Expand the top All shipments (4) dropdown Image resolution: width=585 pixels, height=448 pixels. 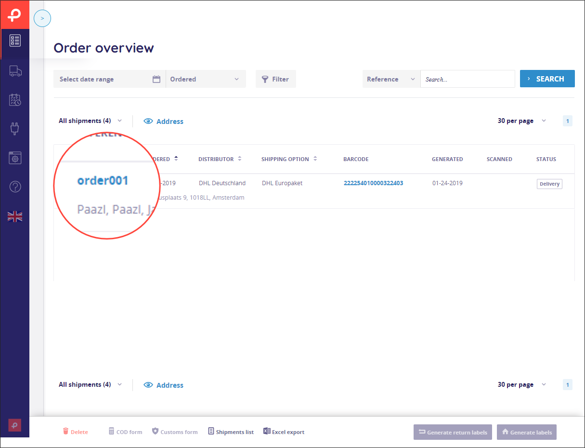coord(90,121)
